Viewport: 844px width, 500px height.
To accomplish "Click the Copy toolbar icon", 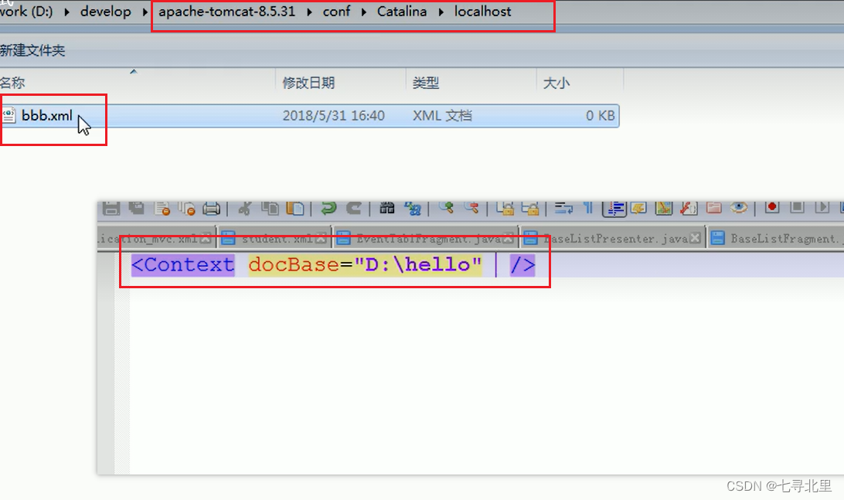I will click(270, 208).
